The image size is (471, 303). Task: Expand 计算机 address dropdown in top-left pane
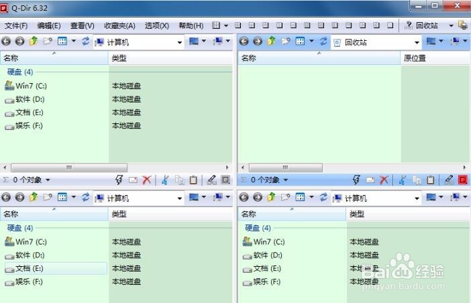[x=180, y=42]
